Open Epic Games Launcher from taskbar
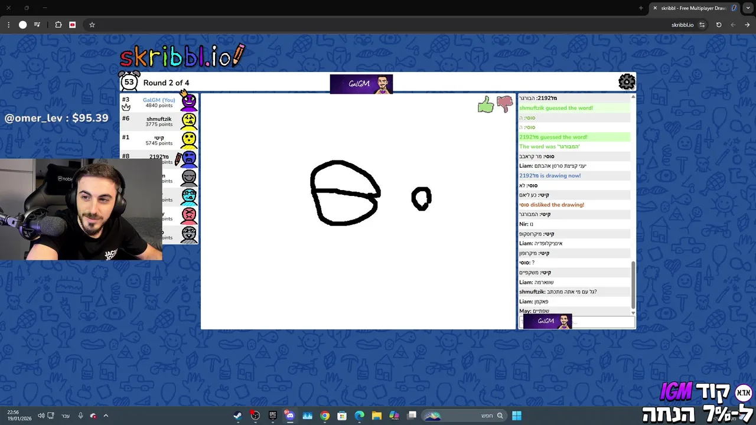The image size is (756, 425). (x=272, y=416)
